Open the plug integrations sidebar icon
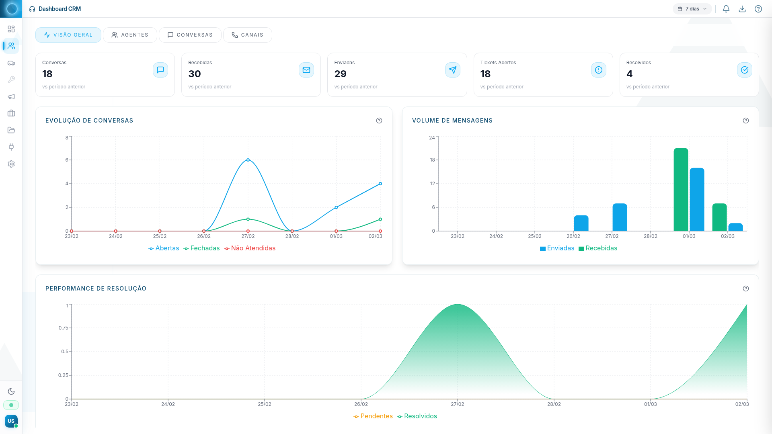 [11, 147]
